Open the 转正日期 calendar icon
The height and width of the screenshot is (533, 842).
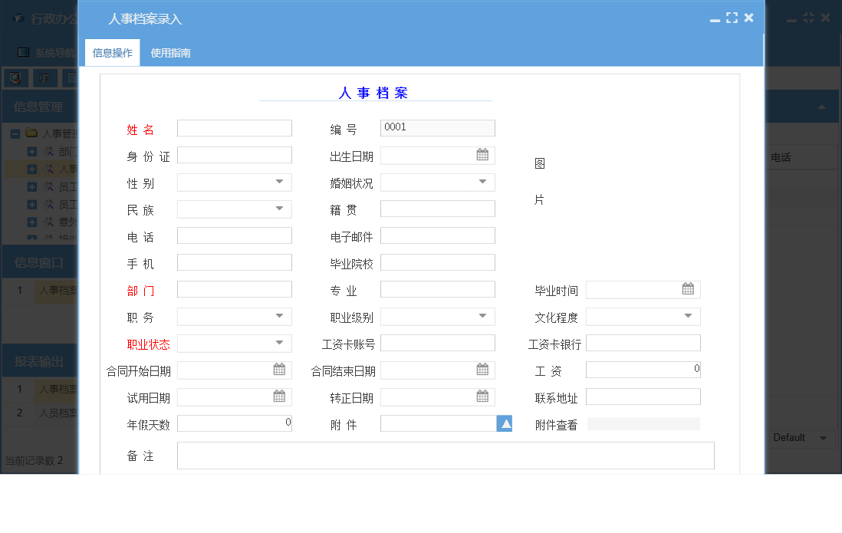(482, 396)
